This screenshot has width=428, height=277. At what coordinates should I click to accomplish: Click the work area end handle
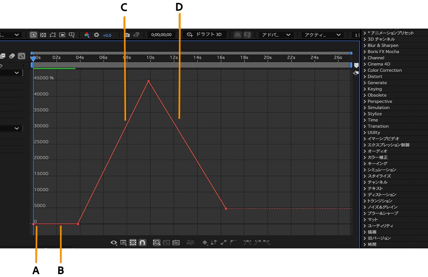[351, 65]
